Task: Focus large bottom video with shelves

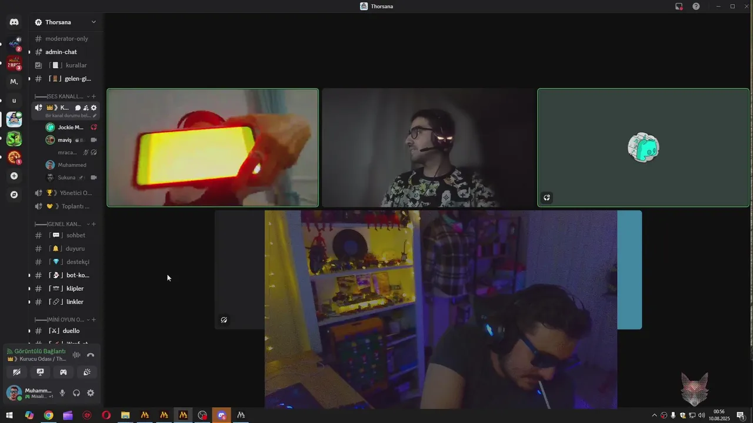Action: tap(441, 309)
